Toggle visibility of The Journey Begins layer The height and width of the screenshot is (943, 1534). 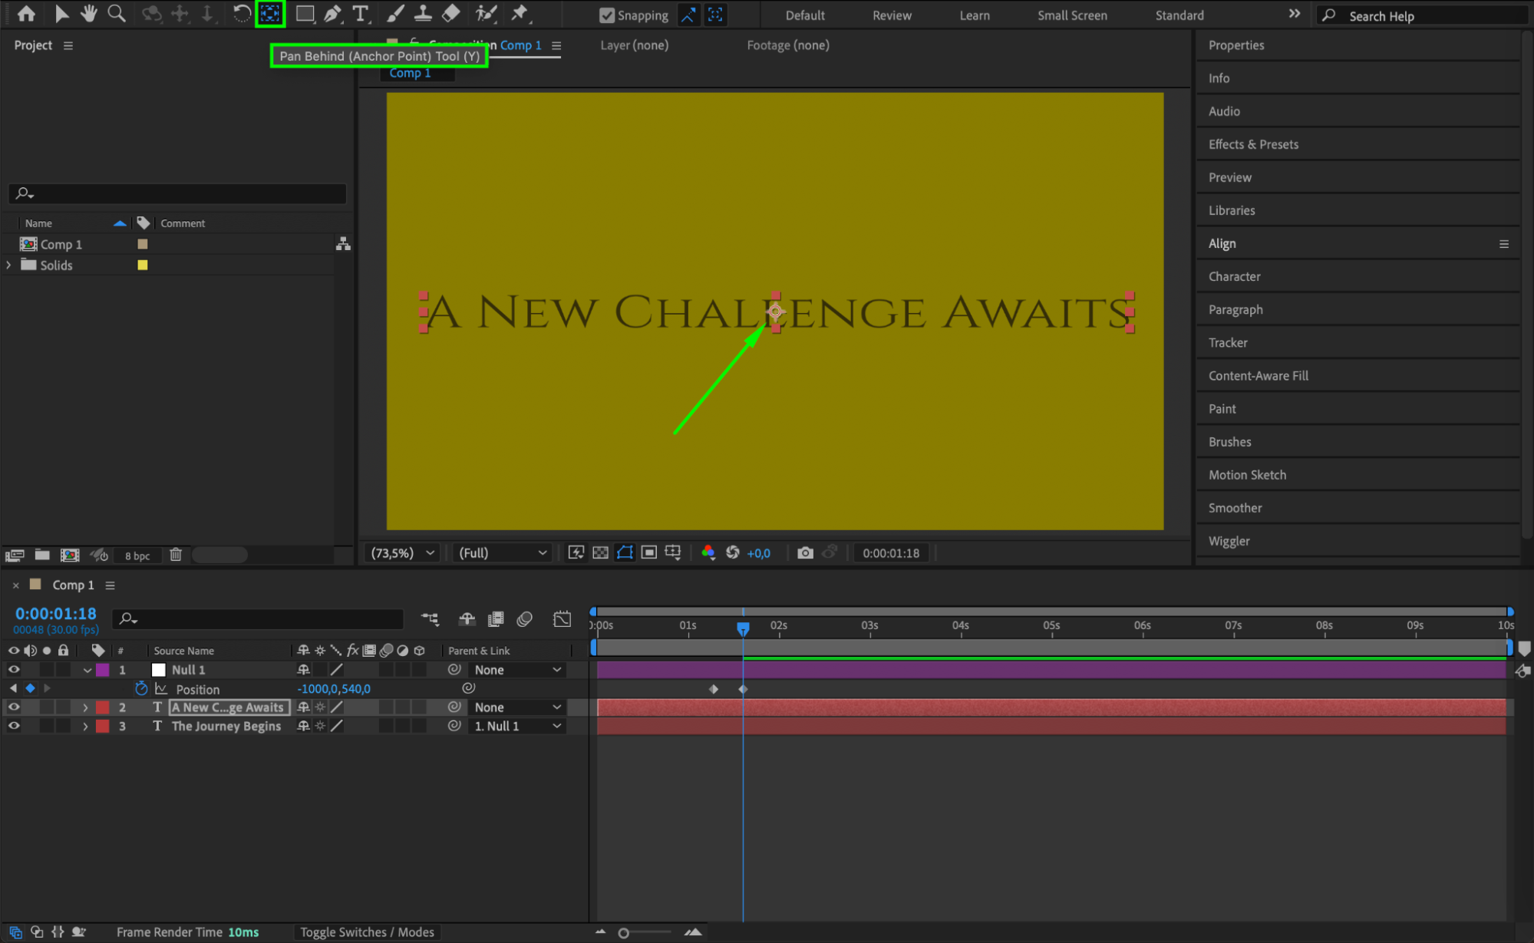[14, 726]
